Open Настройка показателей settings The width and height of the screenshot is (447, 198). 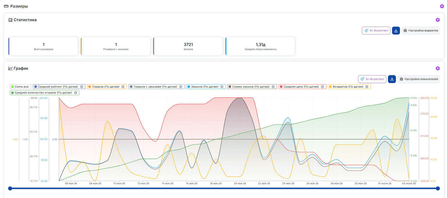418,79
